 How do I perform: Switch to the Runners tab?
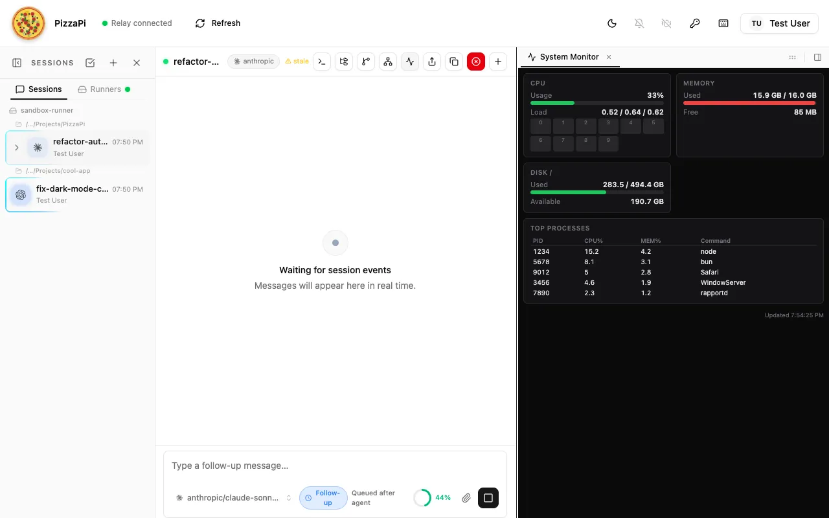(x=104, y=89)
